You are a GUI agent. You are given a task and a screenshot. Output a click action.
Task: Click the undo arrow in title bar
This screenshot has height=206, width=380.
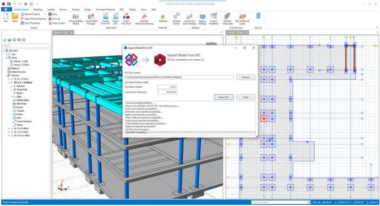click(15, 4)
